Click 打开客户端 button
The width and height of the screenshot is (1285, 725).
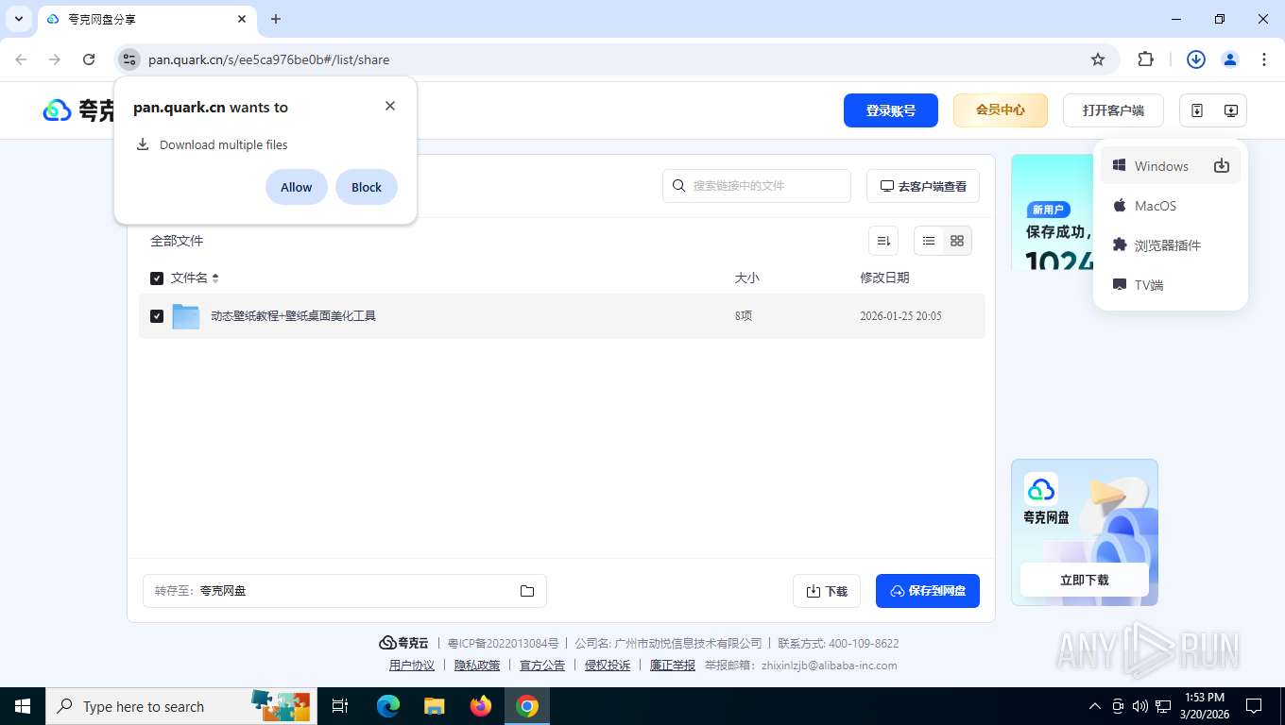[x=1113, y=110]
